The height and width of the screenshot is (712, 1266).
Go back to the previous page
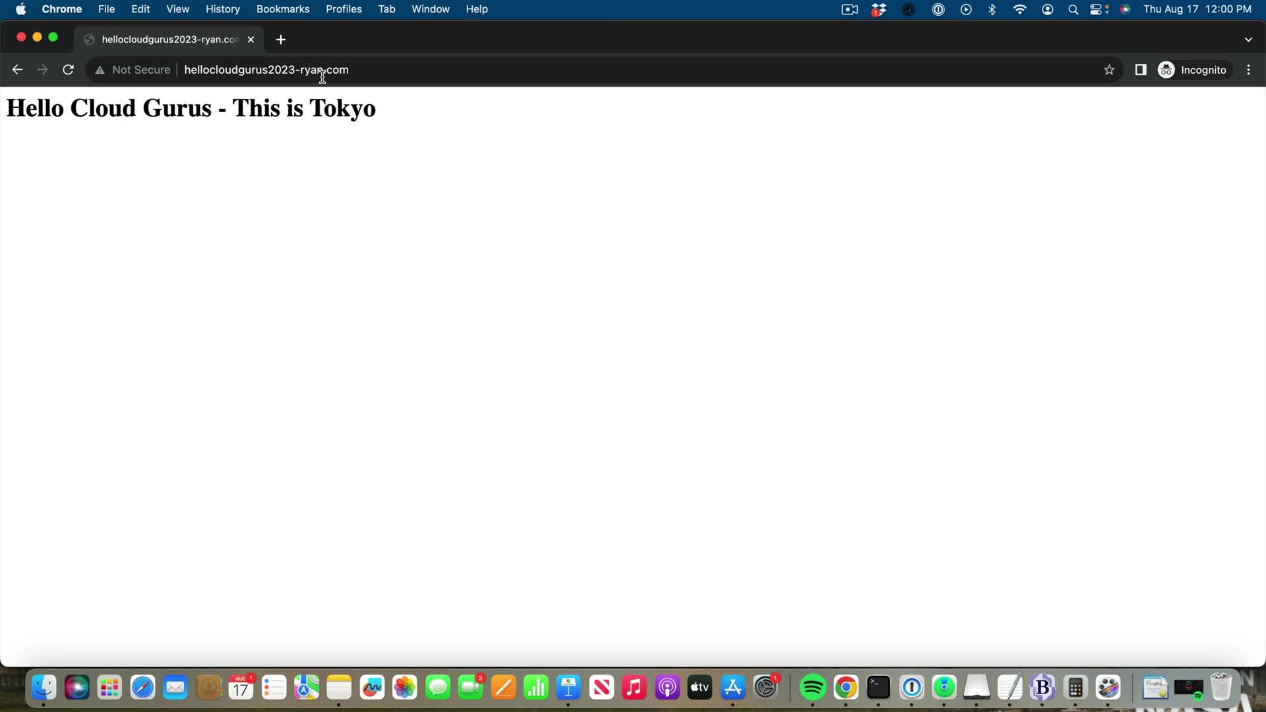17,70
